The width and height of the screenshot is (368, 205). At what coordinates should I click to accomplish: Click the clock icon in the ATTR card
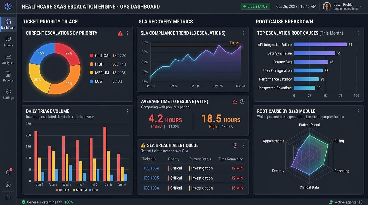point(242,102)
